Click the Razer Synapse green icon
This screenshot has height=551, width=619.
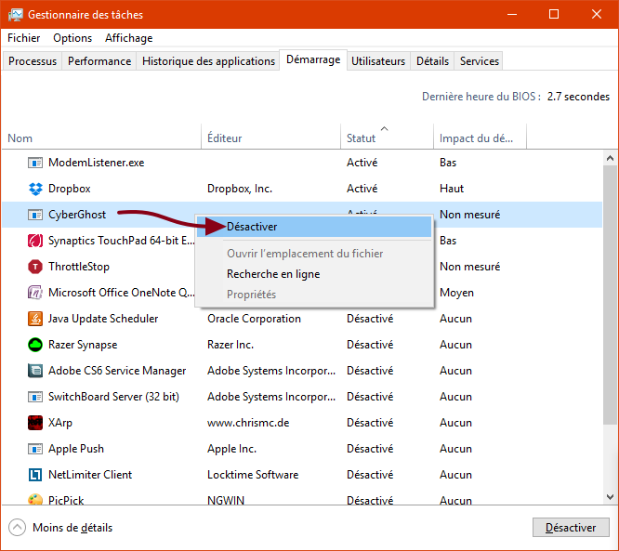click(x=35, y=345)
